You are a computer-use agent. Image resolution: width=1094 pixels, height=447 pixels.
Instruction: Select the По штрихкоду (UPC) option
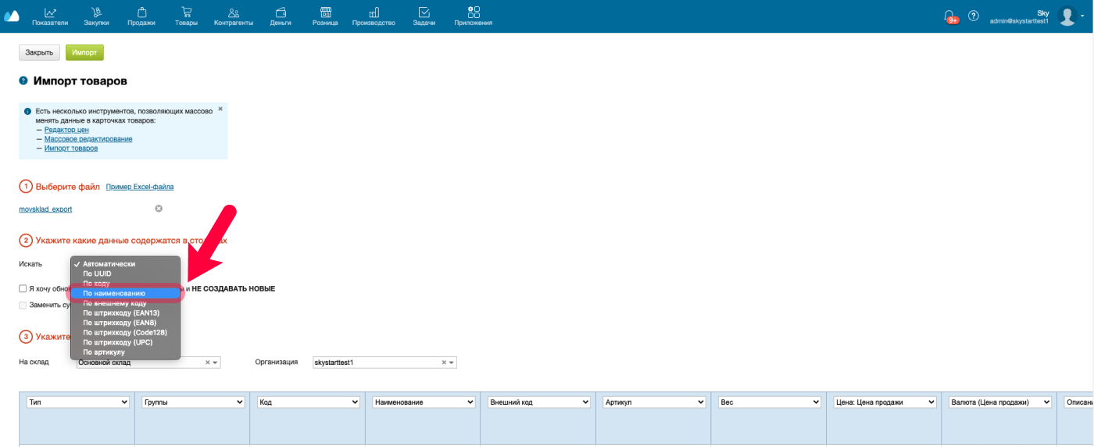(126, 342)
